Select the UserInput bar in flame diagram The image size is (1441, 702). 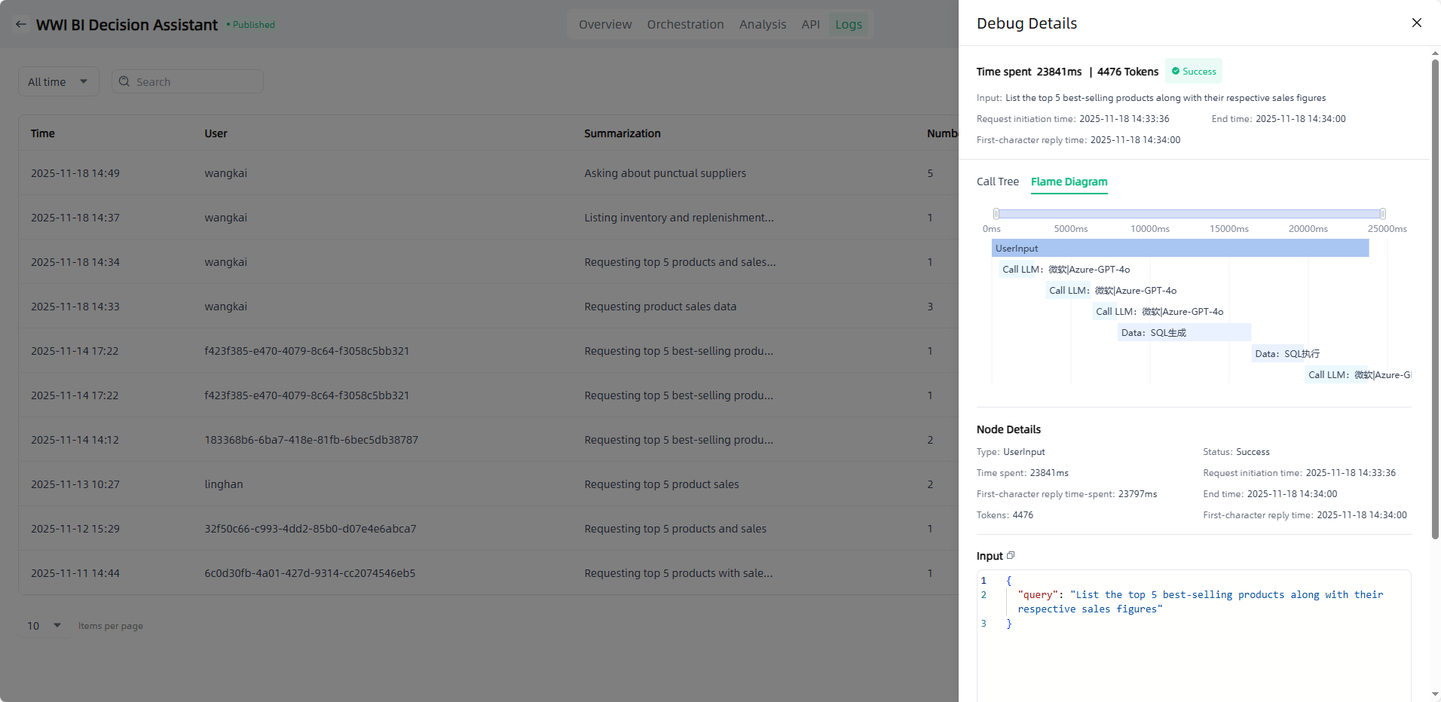coord(1179,248)
